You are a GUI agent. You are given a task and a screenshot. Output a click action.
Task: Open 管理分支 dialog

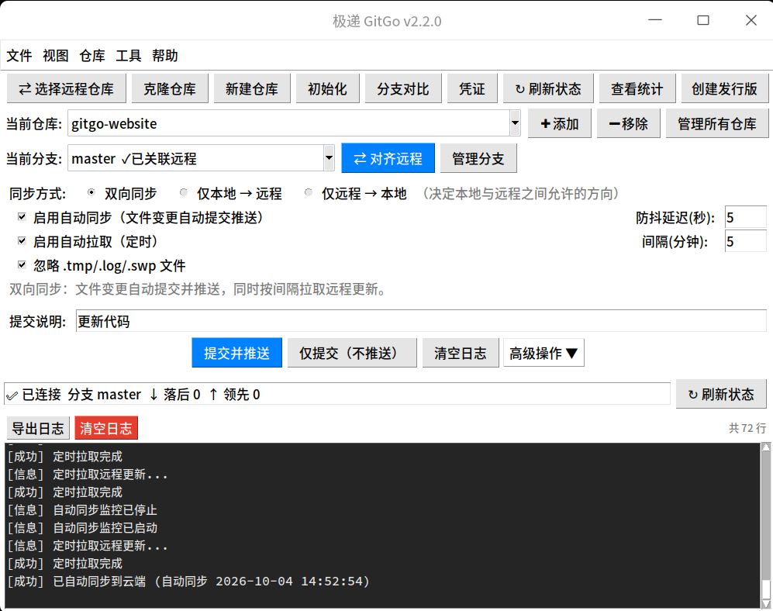click(478, 158)
